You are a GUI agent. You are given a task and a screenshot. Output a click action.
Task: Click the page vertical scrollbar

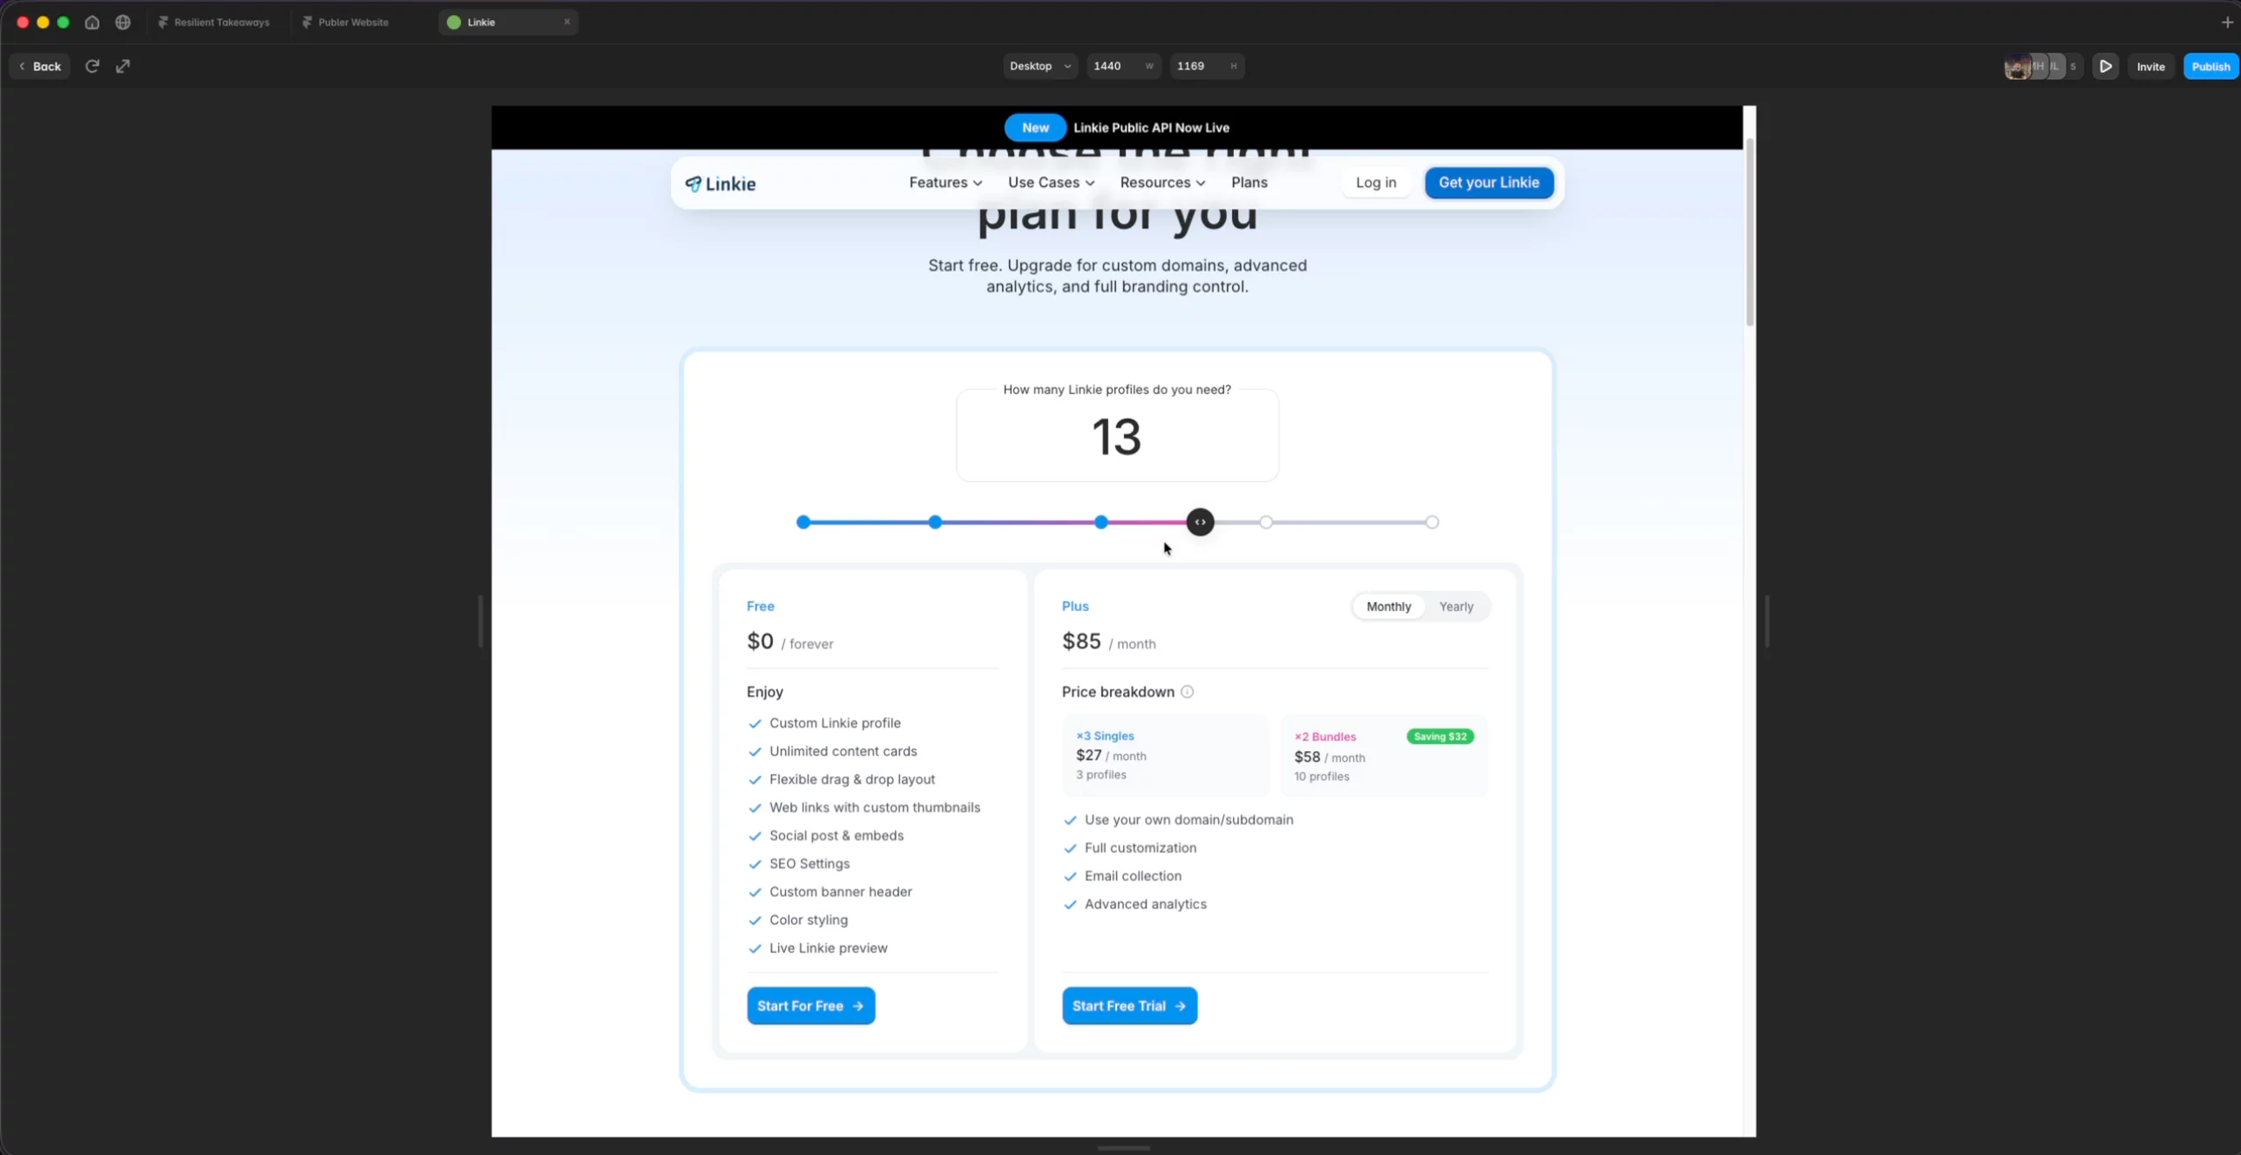point(1749,233)
